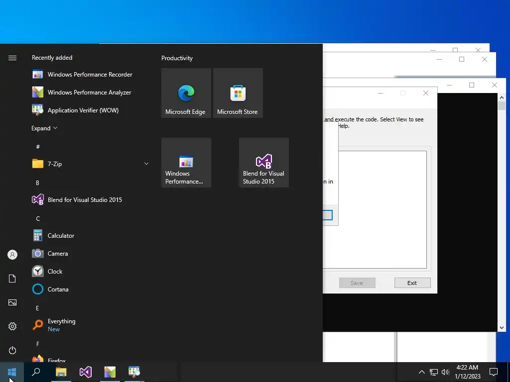Open the Calculator app

[x=90, y=235]
